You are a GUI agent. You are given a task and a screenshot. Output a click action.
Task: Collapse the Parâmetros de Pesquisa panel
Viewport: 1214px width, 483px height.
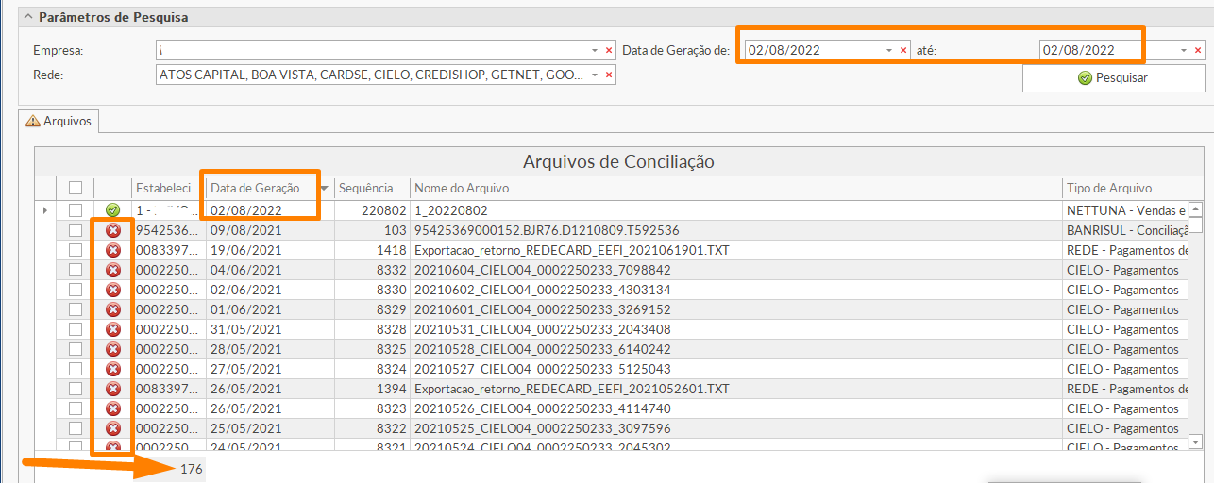(x=28, y=18)
